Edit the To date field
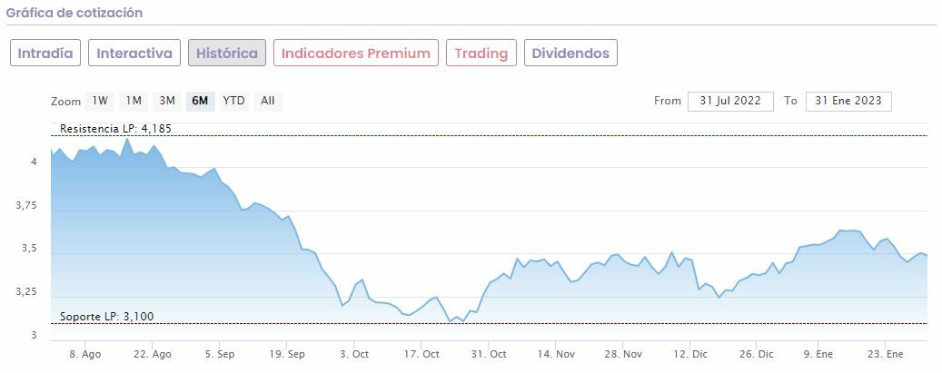 [x=848, y=101]
